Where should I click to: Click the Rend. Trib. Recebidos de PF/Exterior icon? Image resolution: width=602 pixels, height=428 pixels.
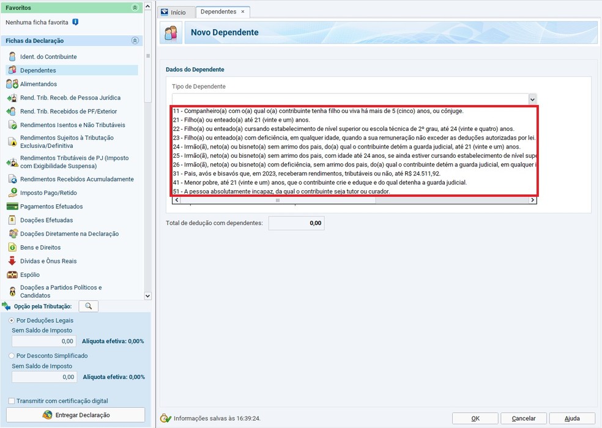coord(12,111)
